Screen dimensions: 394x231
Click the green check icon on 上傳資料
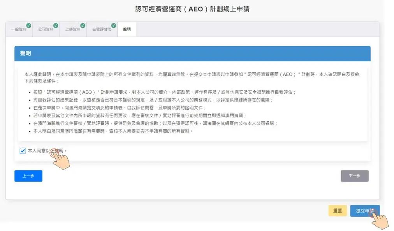(83, 25)
